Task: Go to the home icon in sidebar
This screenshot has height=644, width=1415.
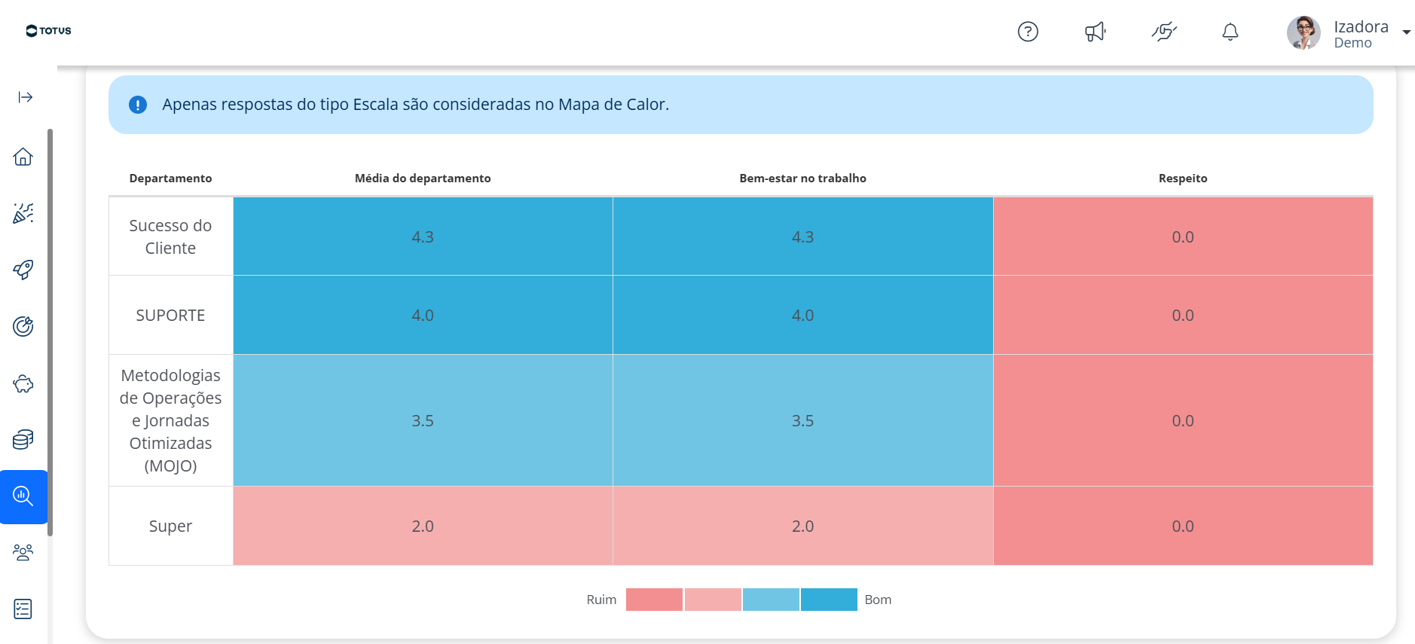Action: (x=23, y=157)
